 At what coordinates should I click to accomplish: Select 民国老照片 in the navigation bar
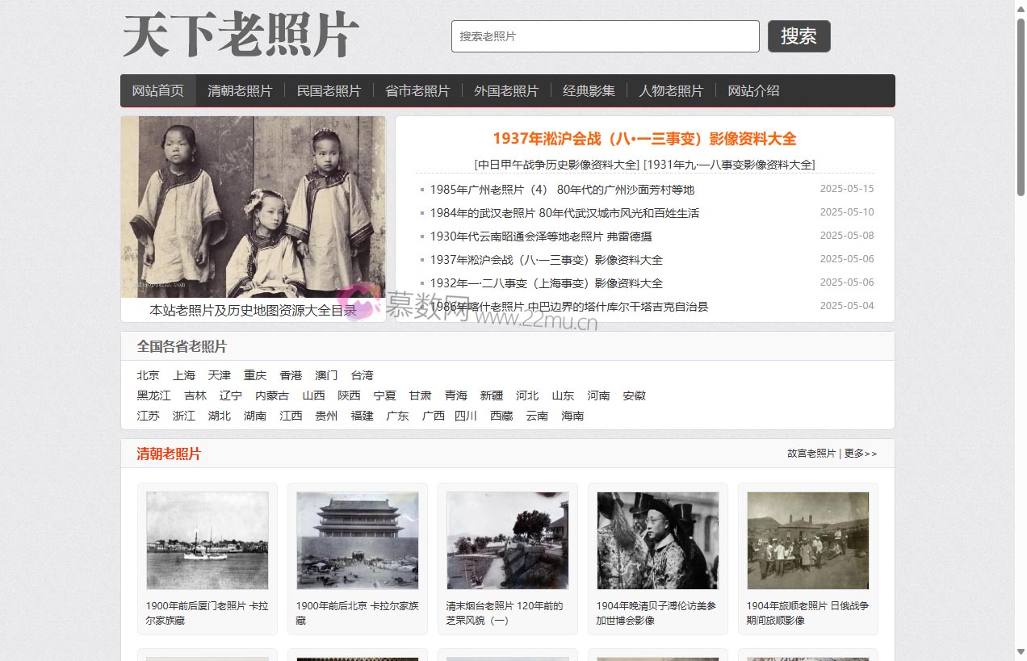(x=329, y=90)
